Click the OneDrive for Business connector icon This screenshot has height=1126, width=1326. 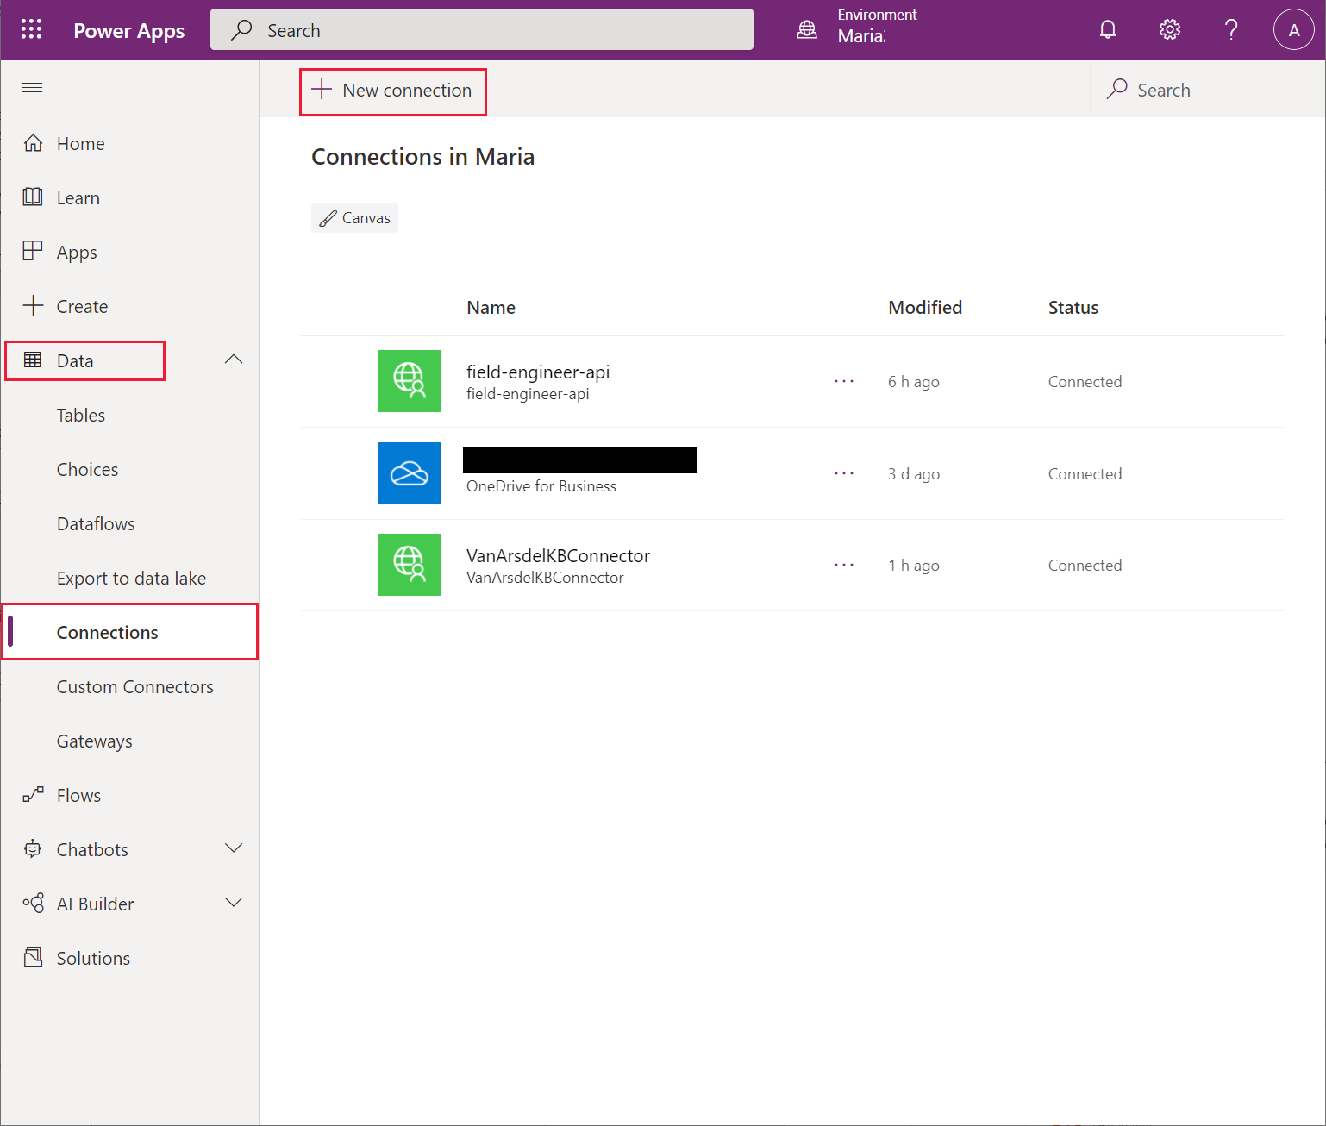(x=409, y=472)
